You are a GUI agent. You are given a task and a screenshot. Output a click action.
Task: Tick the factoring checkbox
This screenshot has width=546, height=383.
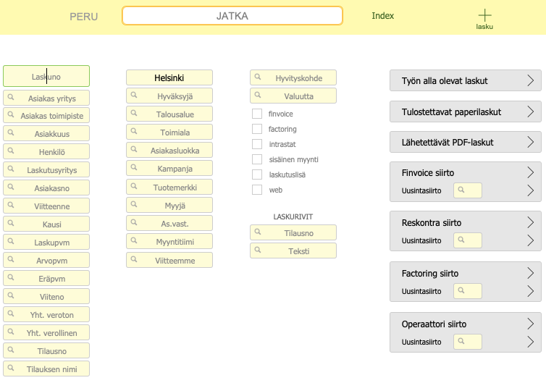click(x=257, y=129)
